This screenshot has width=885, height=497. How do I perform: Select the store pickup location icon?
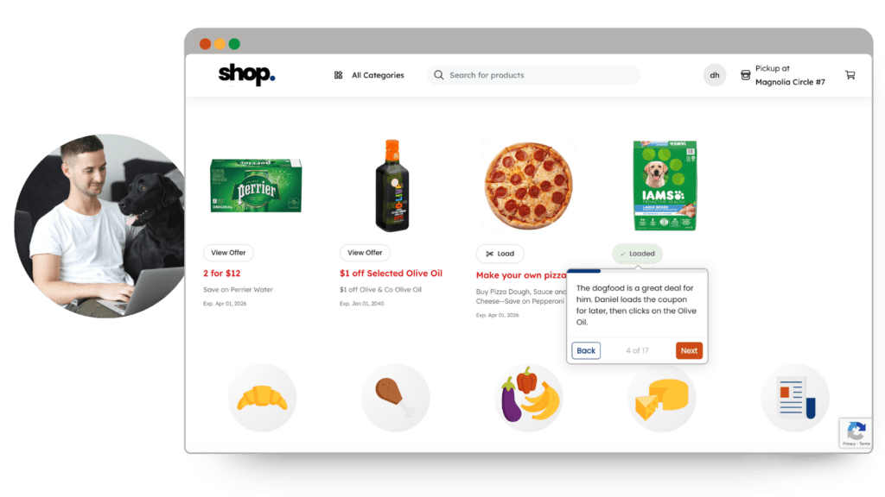click(745, 75)
